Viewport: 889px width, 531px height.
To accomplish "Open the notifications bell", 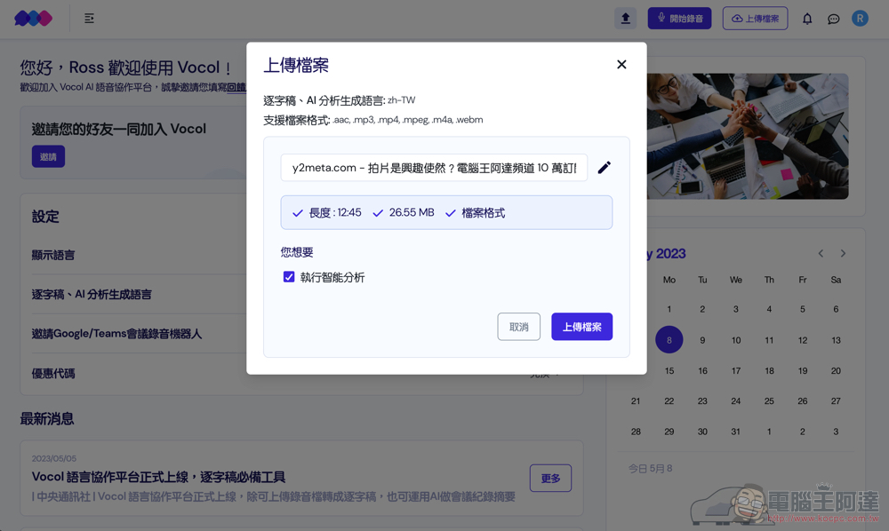I will (807, 19).
